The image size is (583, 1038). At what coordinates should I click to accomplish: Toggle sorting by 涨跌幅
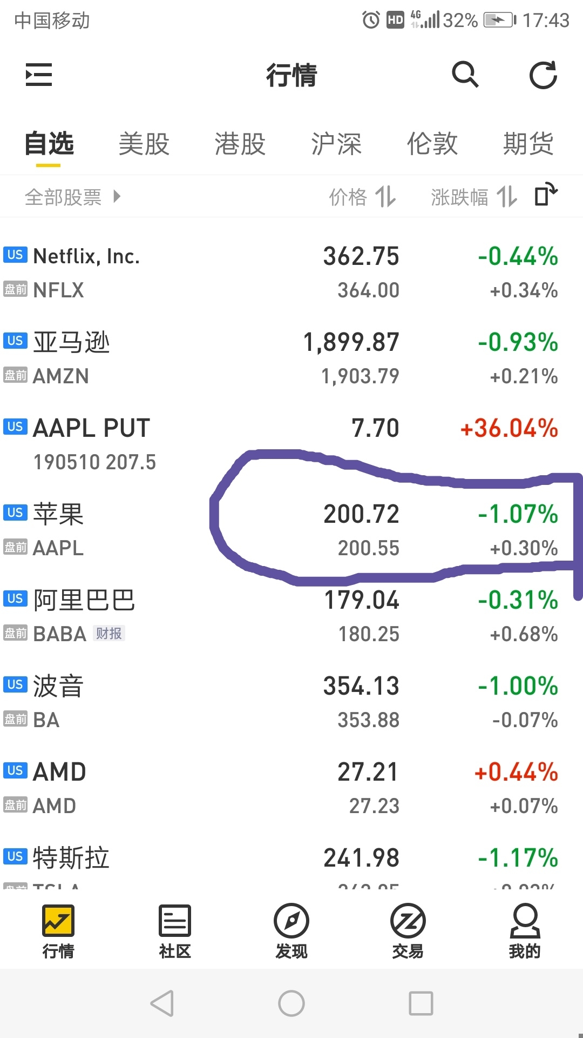click(x=474, y=197)
